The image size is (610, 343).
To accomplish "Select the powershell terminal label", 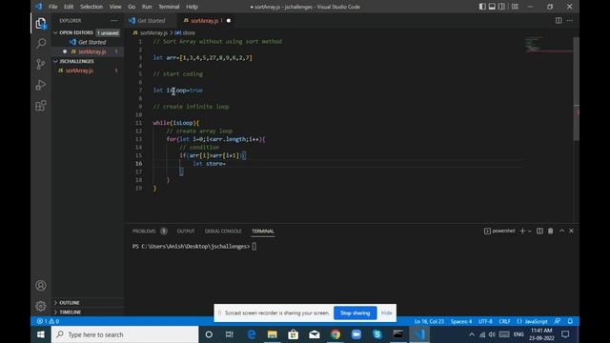I will pos(499,231).
